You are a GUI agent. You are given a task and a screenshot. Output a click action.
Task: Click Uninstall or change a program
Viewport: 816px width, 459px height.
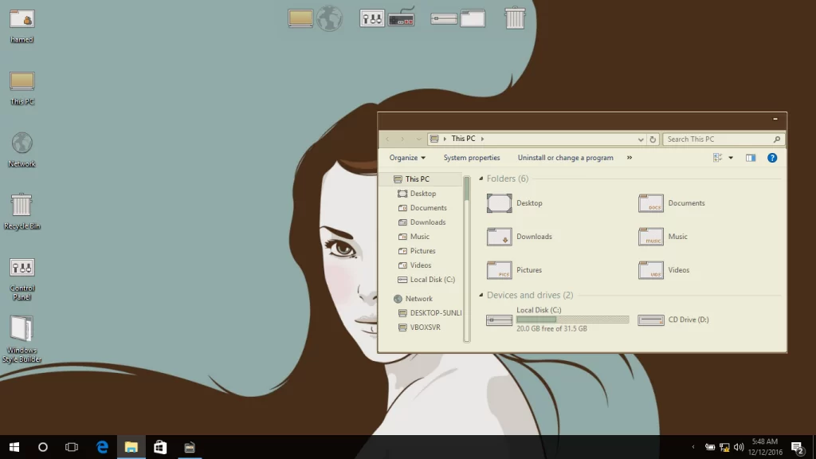(565, 158)
